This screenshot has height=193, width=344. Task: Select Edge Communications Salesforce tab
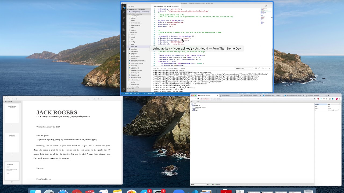(293, 96)
